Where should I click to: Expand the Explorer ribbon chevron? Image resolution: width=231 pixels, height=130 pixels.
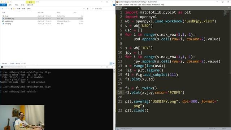112,5
